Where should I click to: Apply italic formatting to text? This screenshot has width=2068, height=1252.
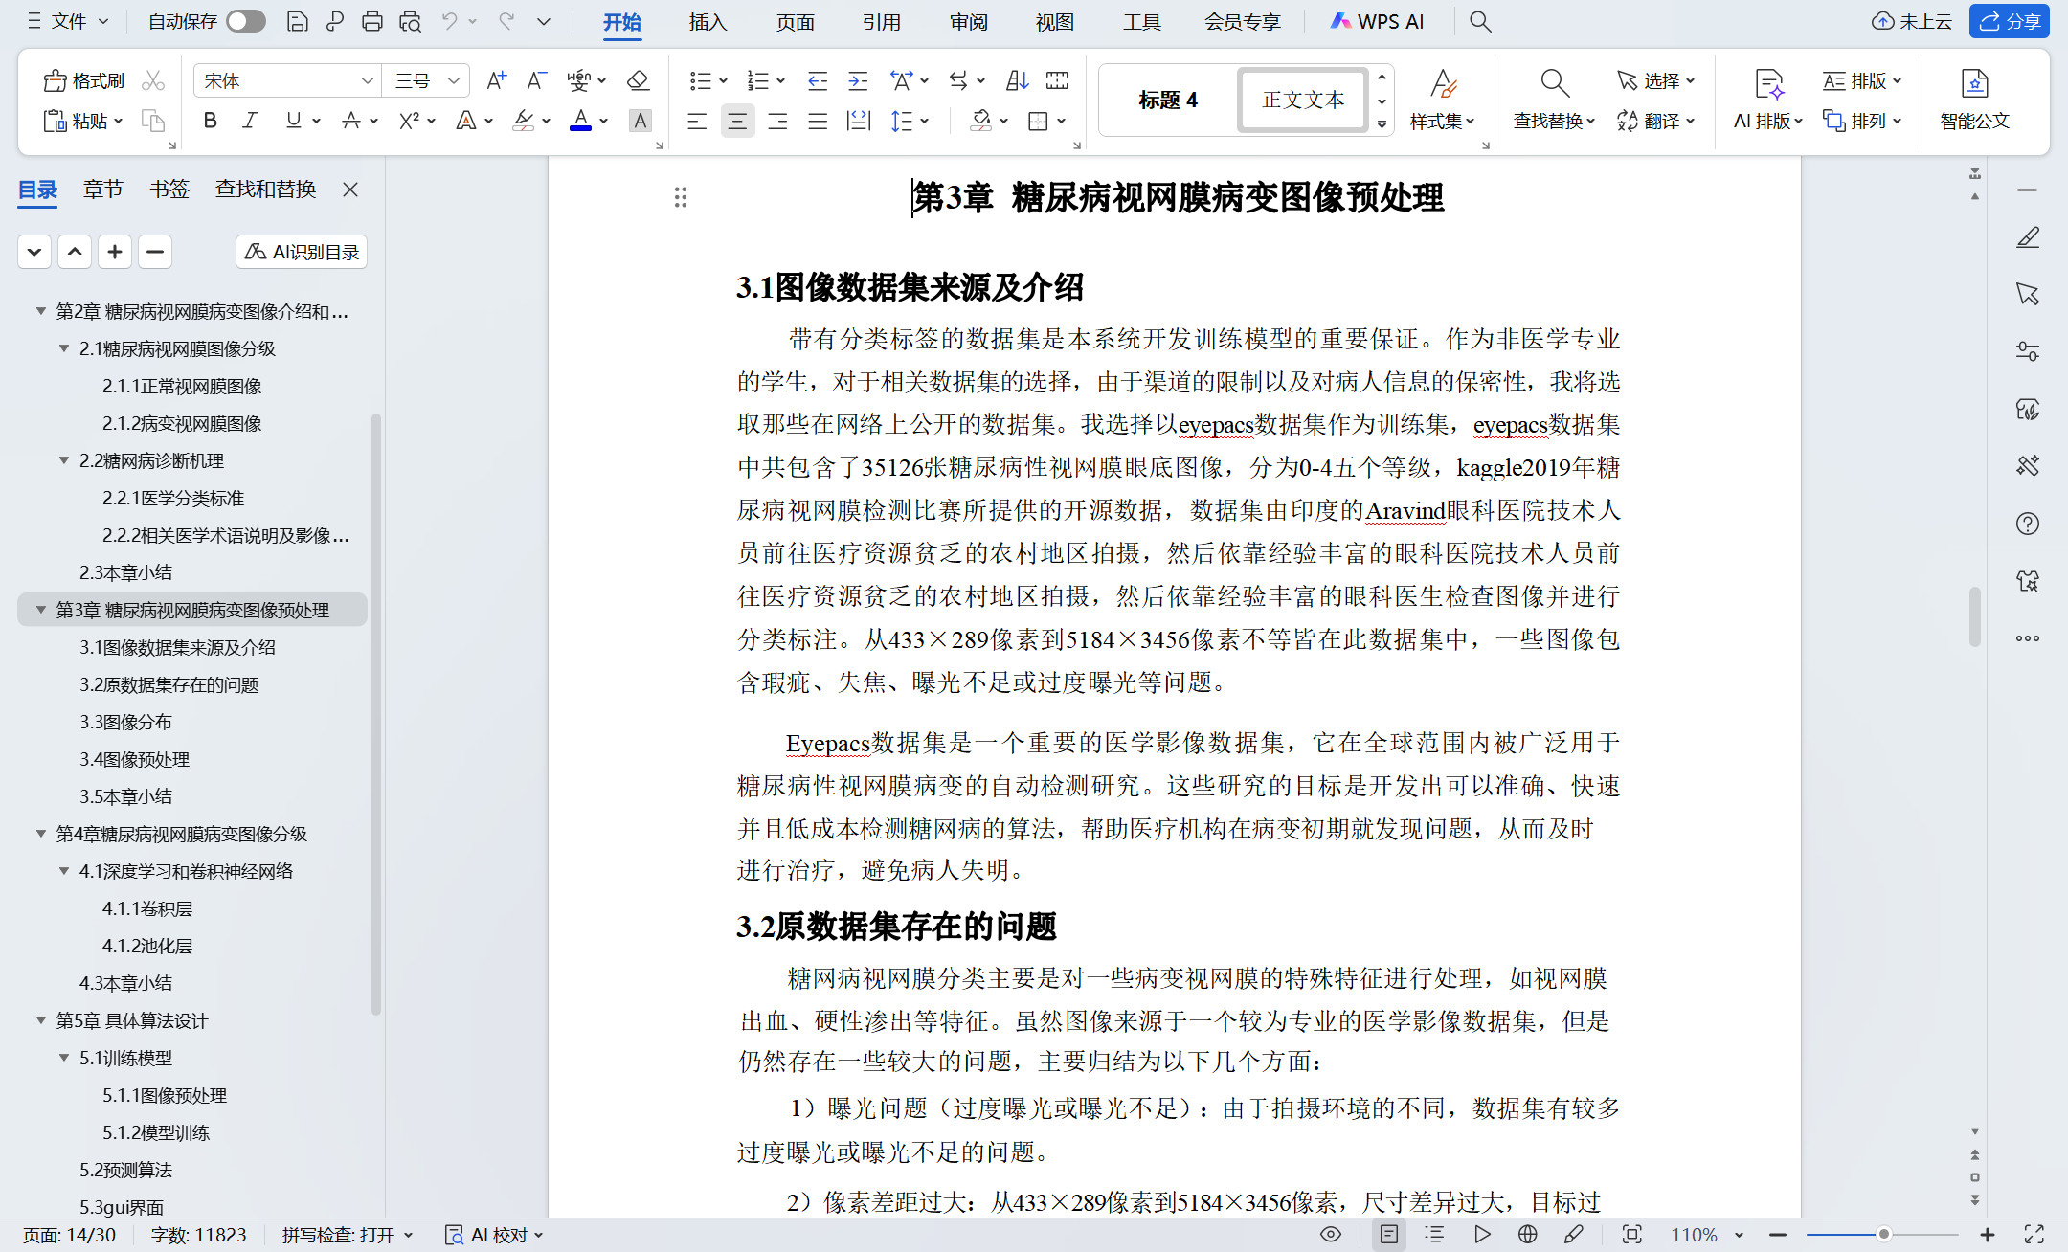[x=249, y=120]
